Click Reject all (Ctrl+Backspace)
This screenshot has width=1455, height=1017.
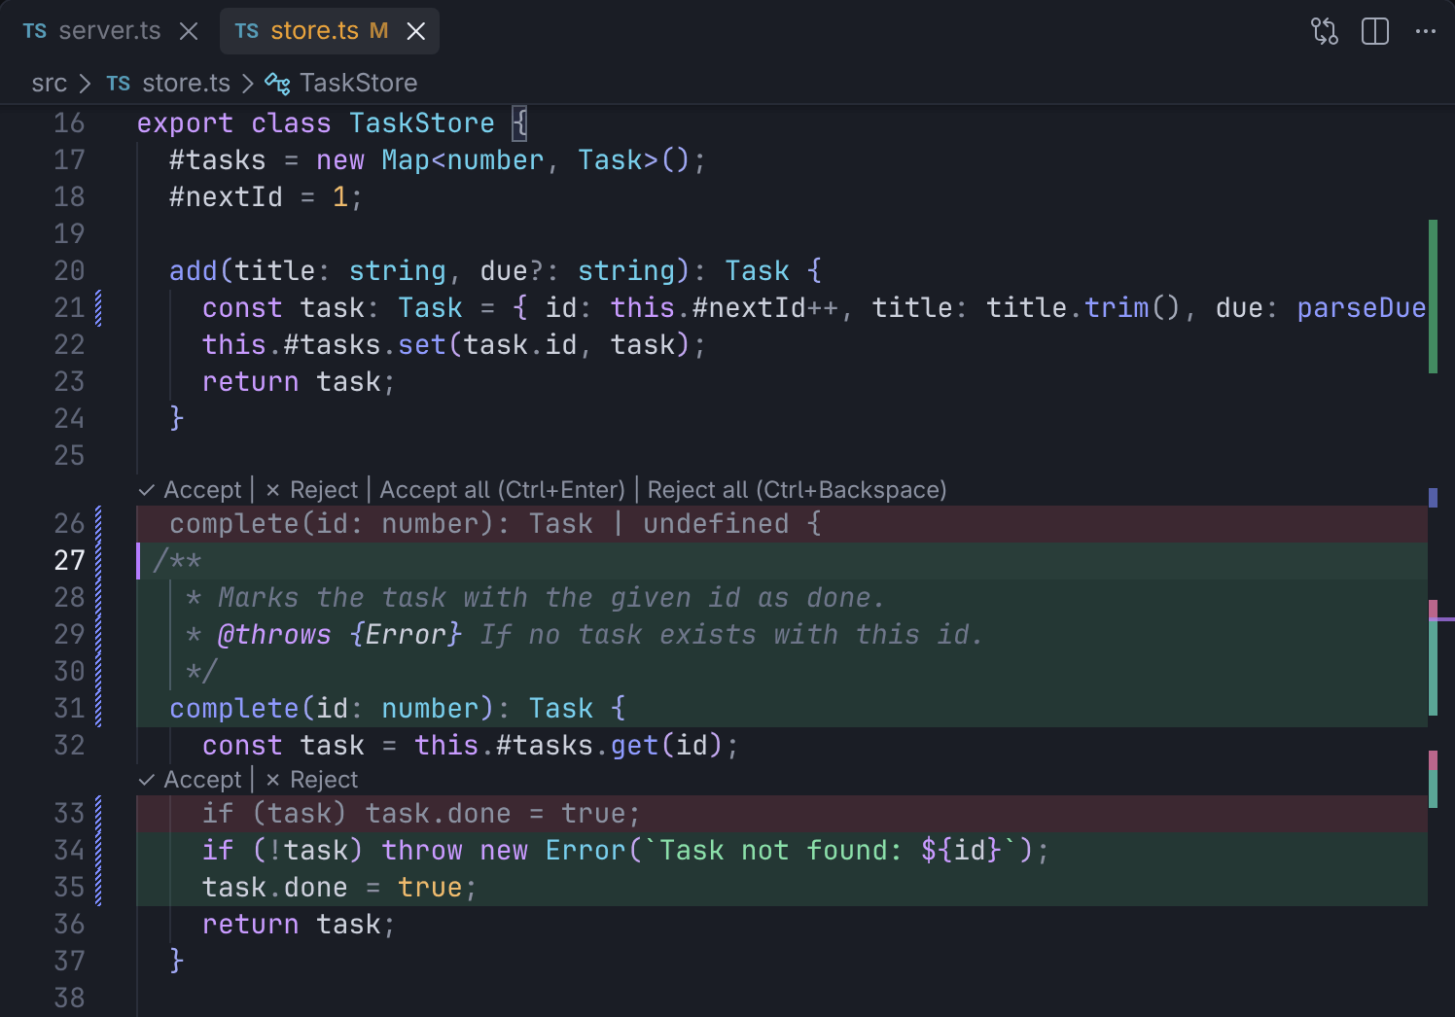797,490
